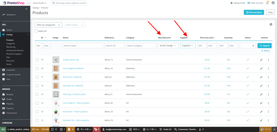The height and width of the screenshot is (132, 277).
Task: Click the Search category input field
Action: click(x=141, y=46)
